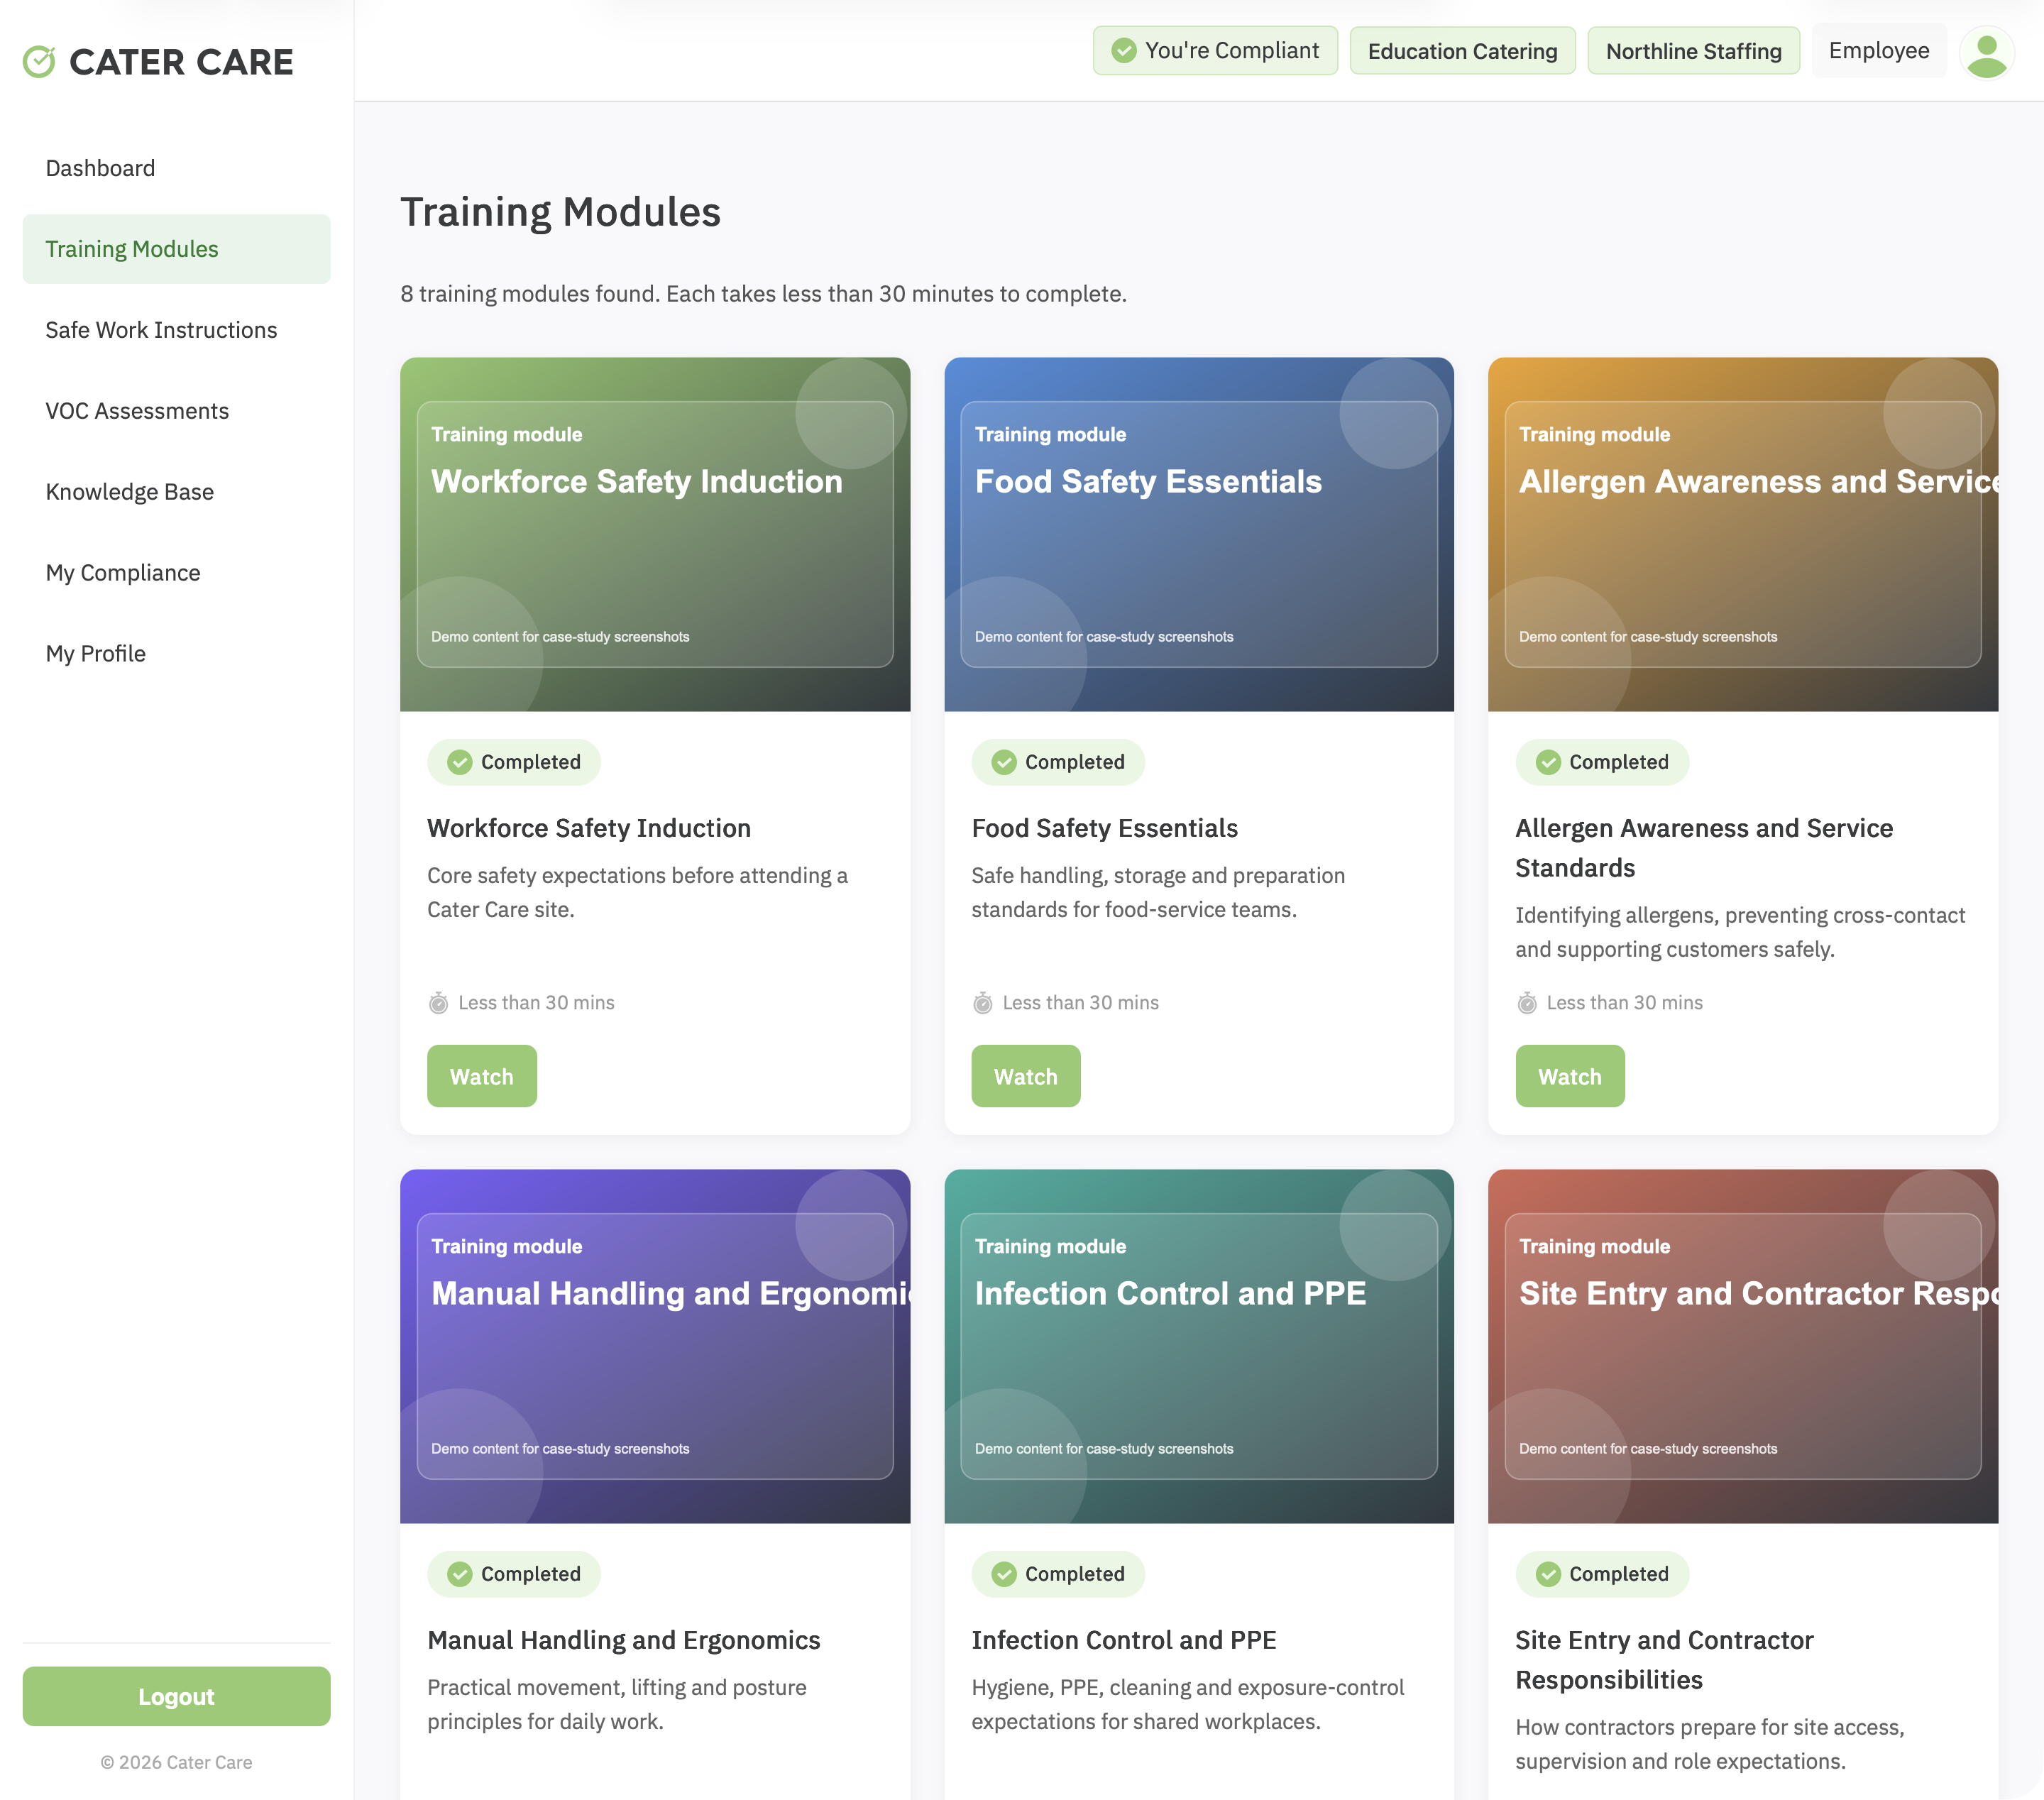The image size is (2044, 1800).
Task: Click 'Safe handling, storage and preparation' description
Action: pos(1158,892)
